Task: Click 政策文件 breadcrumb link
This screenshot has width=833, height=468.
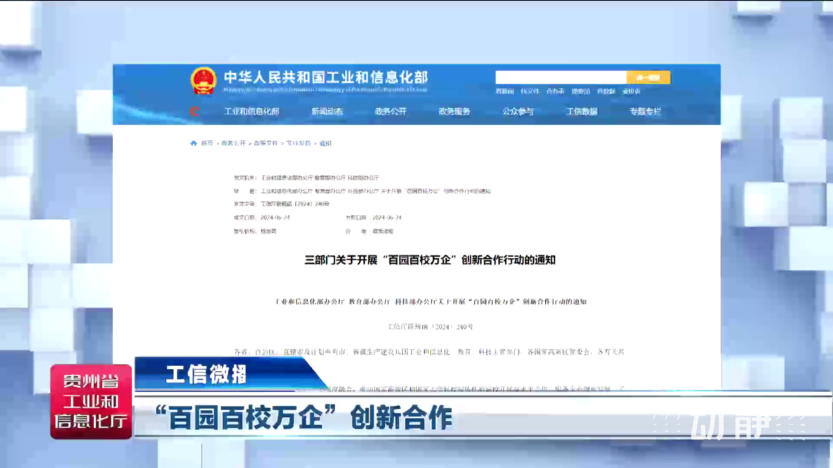Action: 266,143
